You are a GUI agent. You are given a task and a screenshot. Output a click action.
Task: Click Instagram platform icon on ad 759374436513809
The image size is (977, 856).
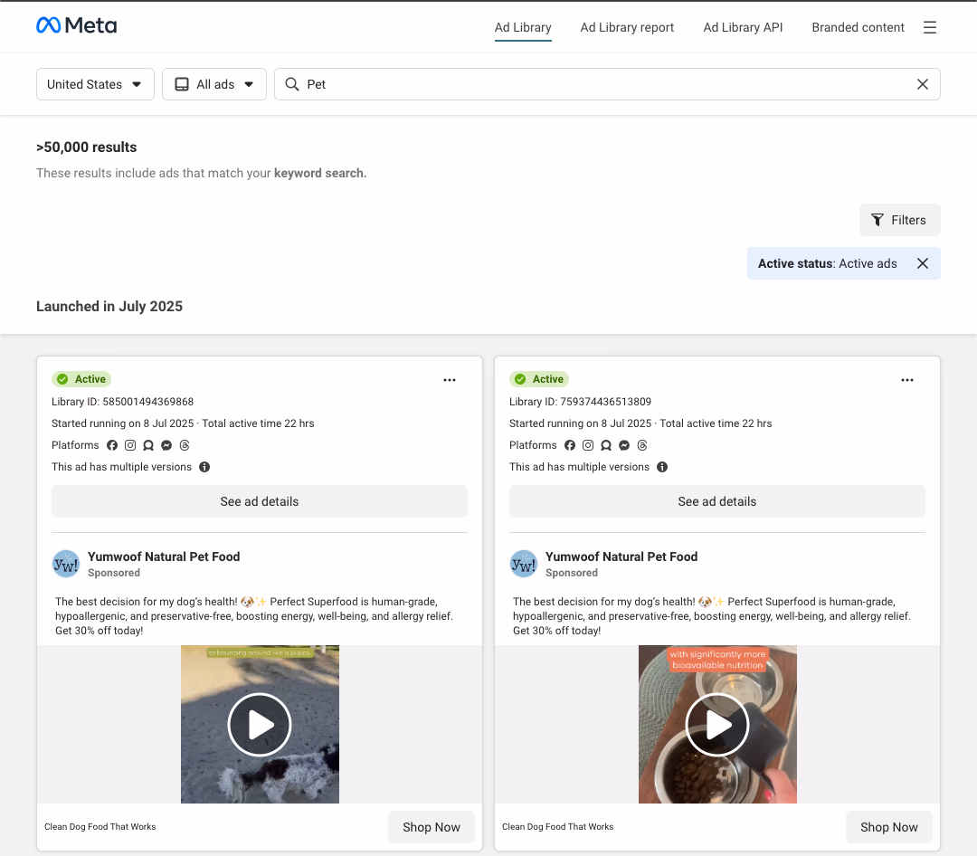click(x=588, y=445)
